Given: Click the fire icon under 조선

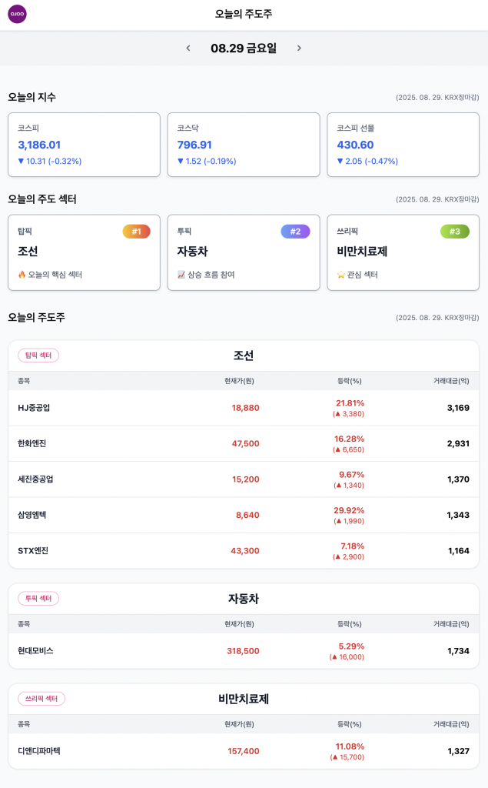Looking at the screenshot, I should [22, 275].
